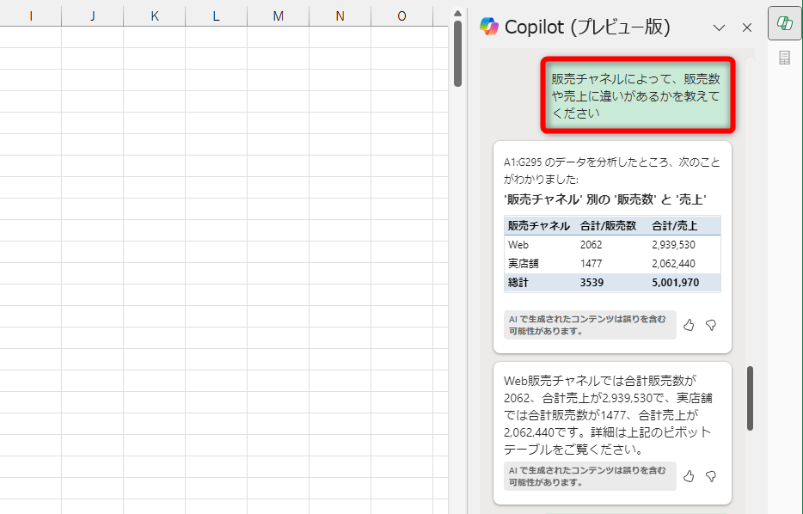Open the chevron dropdown next to the Copilot title
The image size is (803, 514).
(x=719, y=27)
